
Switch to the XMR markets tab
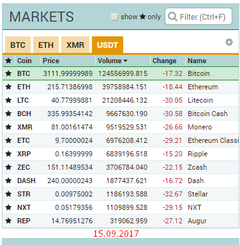pyautogui.click(x=75, y=45)
